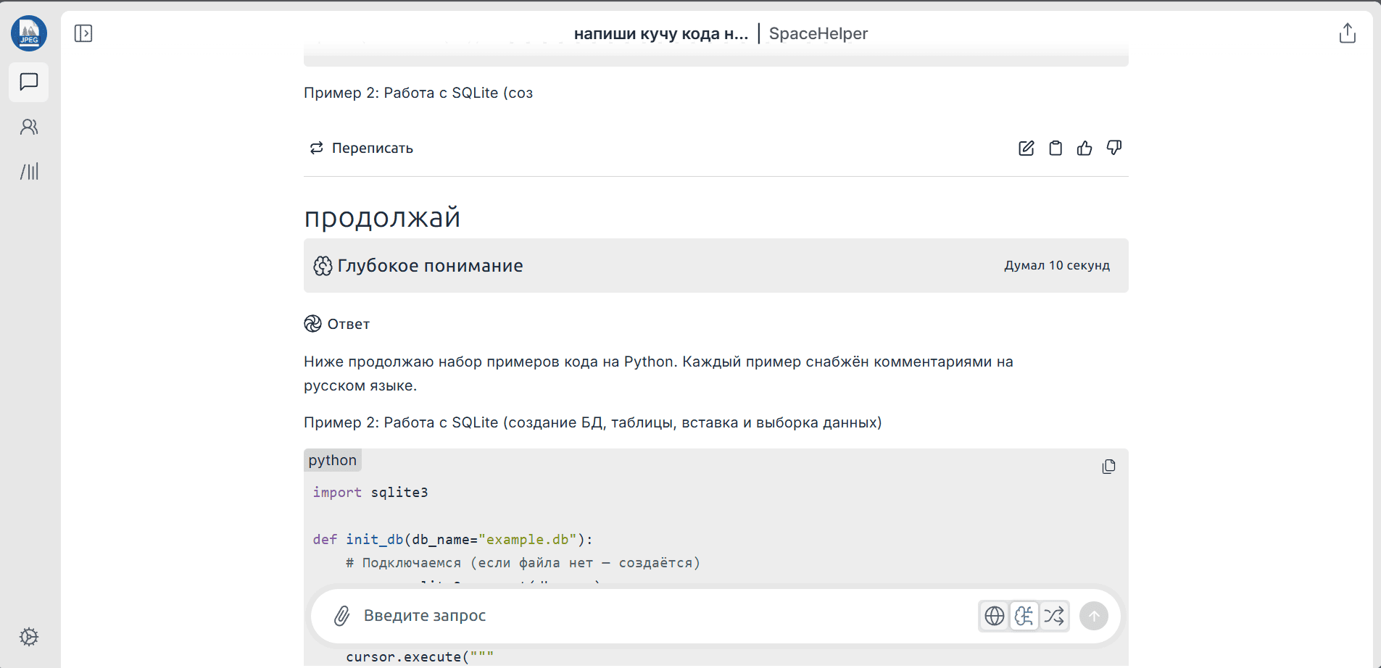Click the profile avatar at top left
Screen dimensions: 1381x668
pyautogui.click(x=29, y=33)
